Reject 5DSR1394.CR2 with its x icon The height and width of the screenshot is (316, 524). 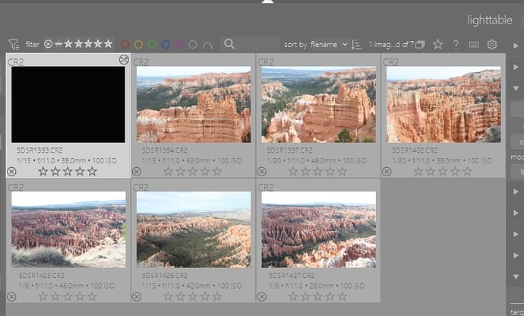tap(137, 172)
